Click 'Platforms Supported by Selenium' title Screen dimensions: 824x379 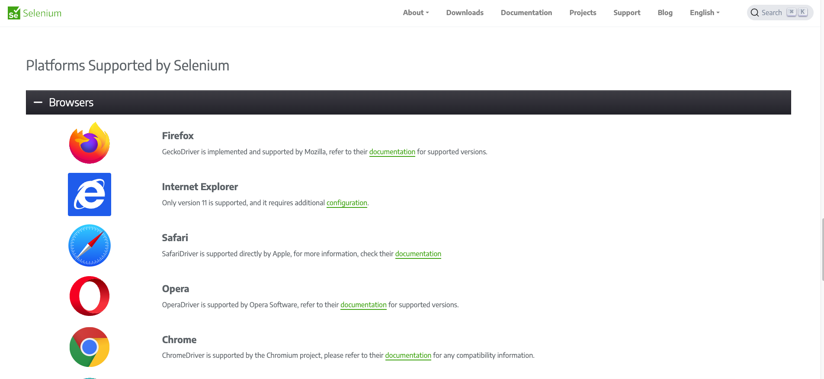[x=128, y=65]
